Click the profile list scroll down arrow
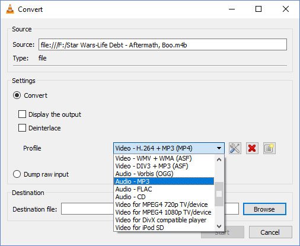Image resolution: width=300 pixels, height=246 pixels. coord(219,226)
